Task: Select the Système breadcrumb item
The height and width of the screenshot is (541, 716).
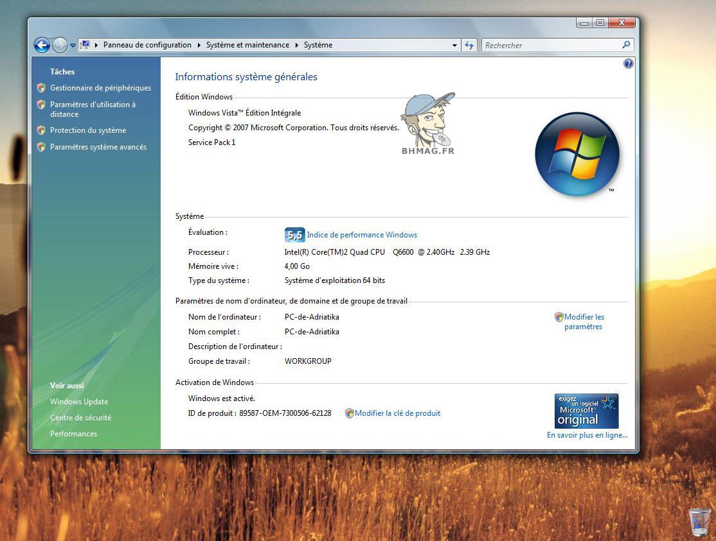Action: tap(318, 45)
